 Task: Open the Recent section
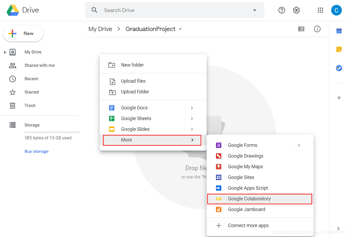pos(31,79)
